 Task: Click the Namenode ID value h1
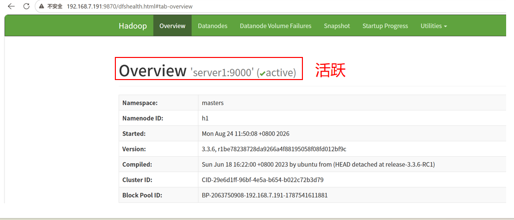[205, 118]
